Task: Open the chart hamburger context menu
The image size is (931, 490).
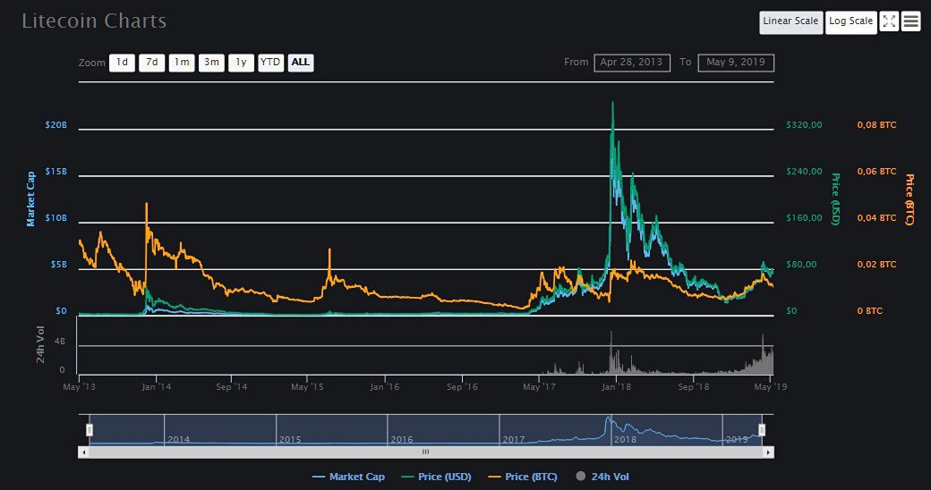Action: [910, 22]
